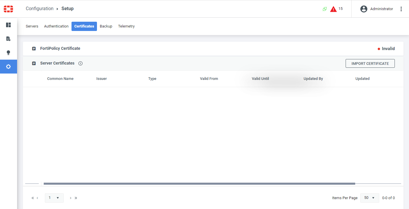The image size is (409, 209).
Task: Click Configuration in the breadcrumb
Action: (x=40, y=9)
